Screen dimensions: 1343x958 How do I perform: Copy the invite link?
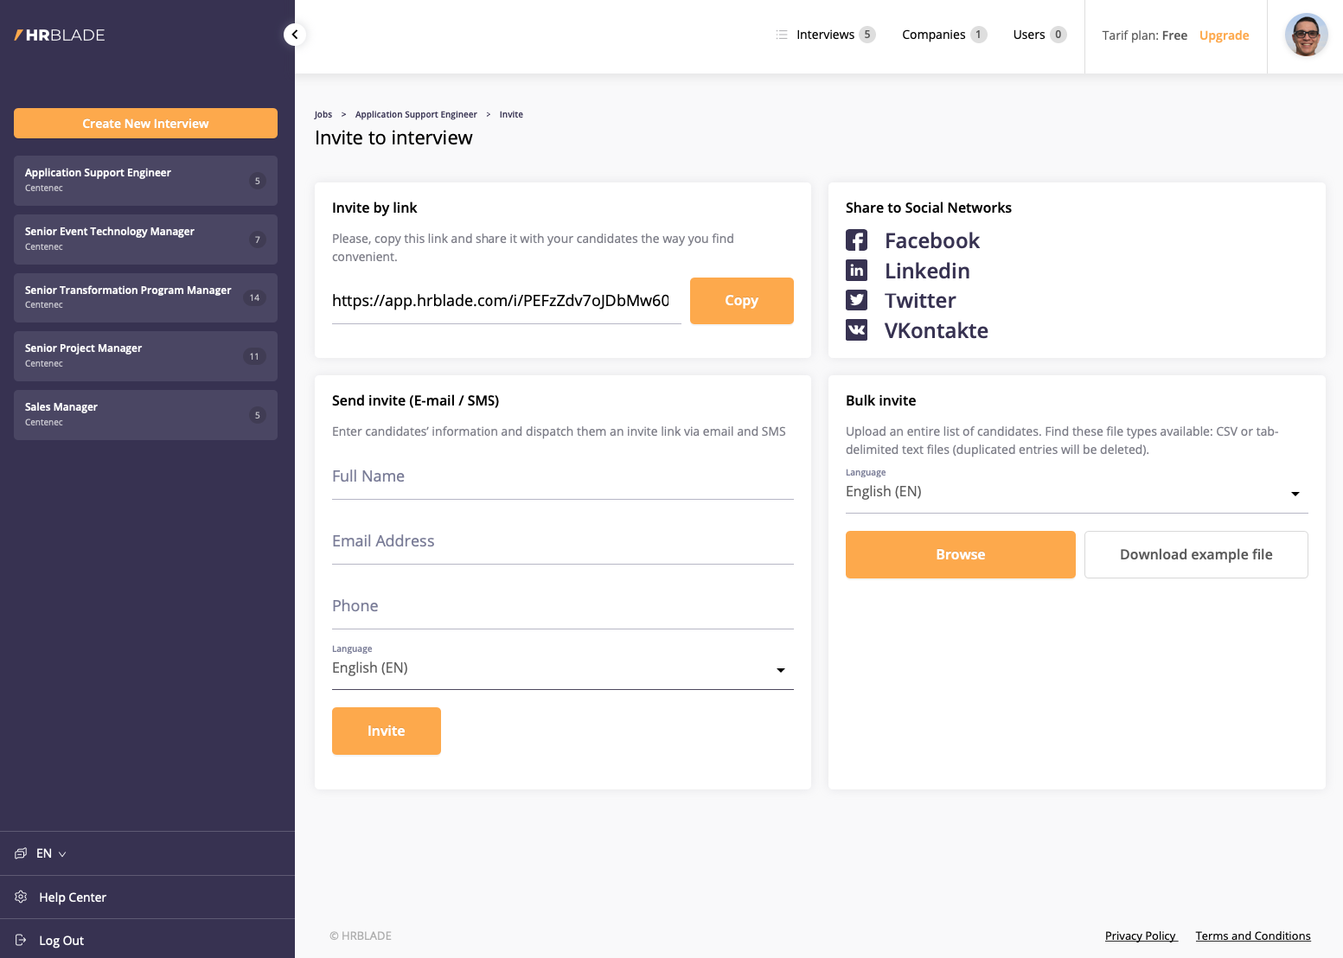click(741, 301)
